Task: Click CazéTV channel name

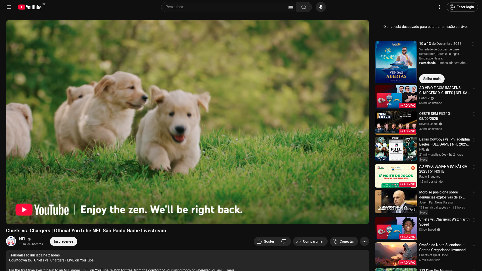Action: click(424, 98)
